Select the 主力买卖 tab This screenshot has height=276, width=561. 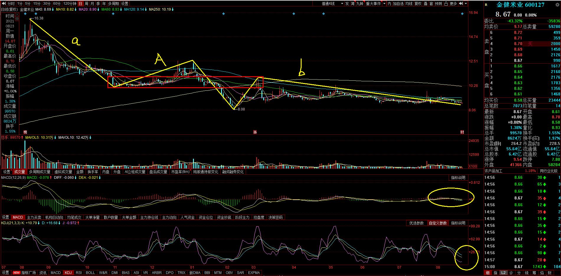34,217
